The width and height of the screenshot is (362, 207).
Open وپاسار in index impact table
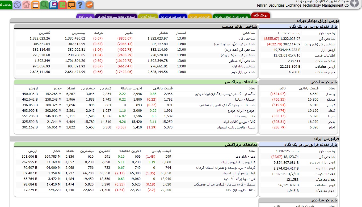[331, 94]
